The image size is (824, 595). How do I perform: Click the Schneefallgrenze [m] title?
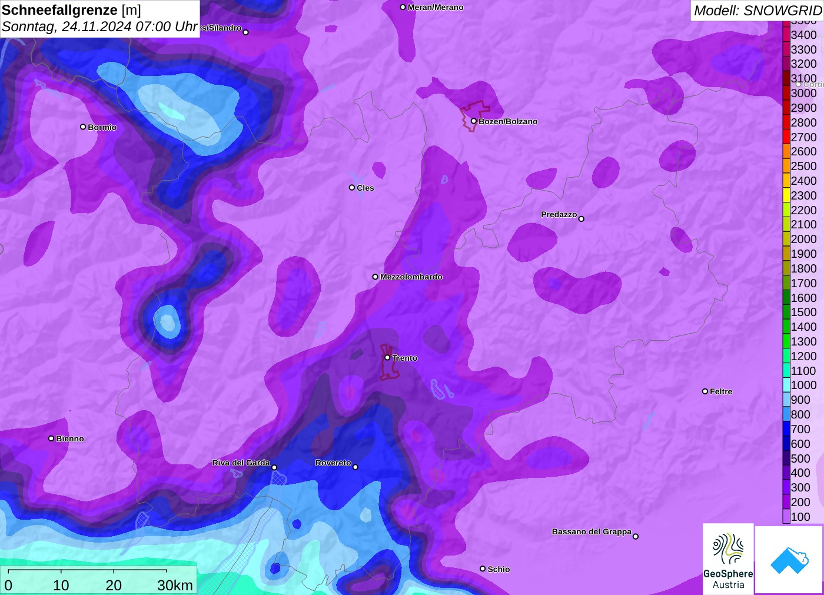point(72,10)
